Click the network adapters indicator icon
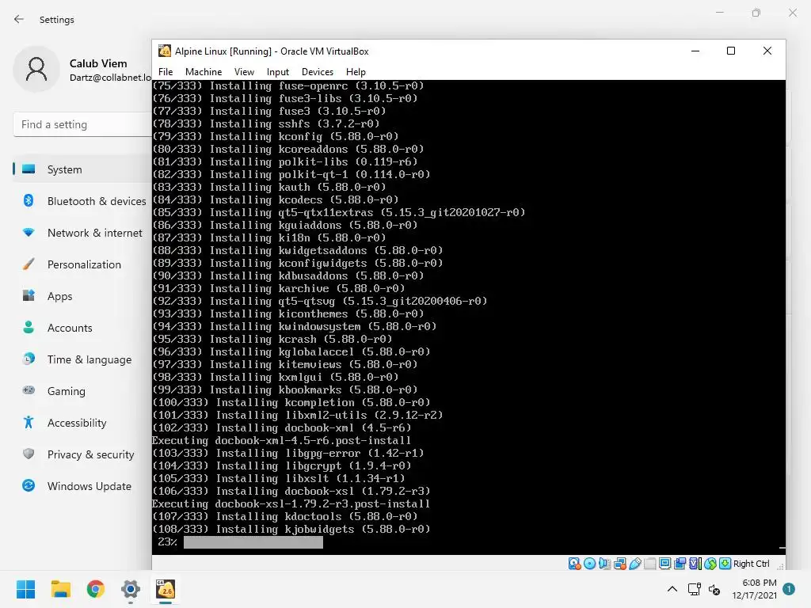 [x=620, y=564]
